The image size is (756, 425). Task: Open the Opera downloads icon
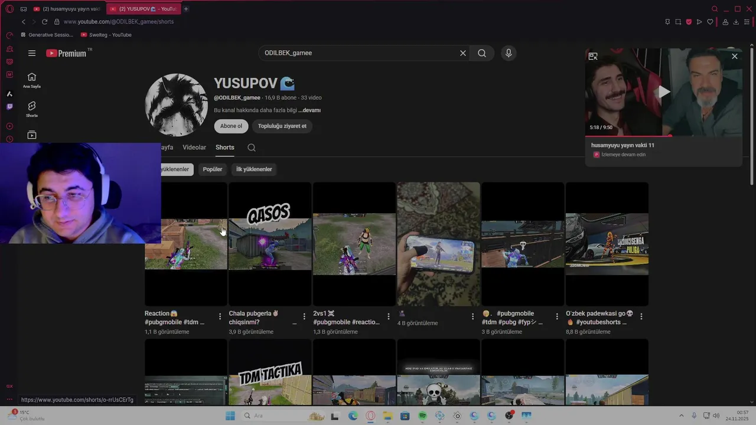point(736,22)
